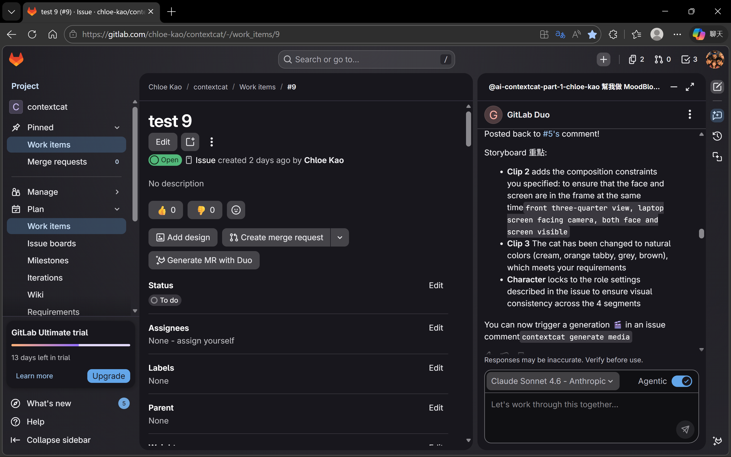
Task: Collapse the Pinned sidebar section
Action: [117, 127]
